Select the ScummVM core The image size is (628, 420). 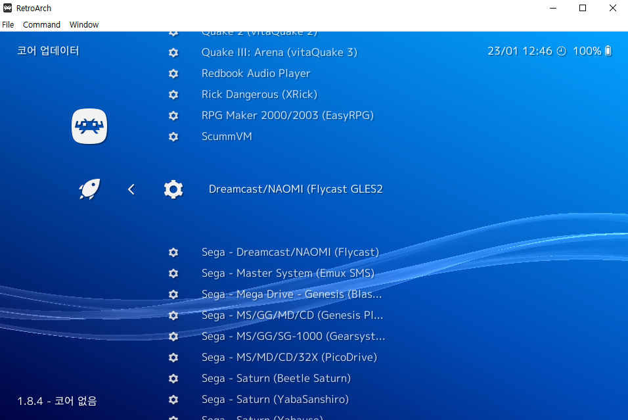(x=227, y=137)
